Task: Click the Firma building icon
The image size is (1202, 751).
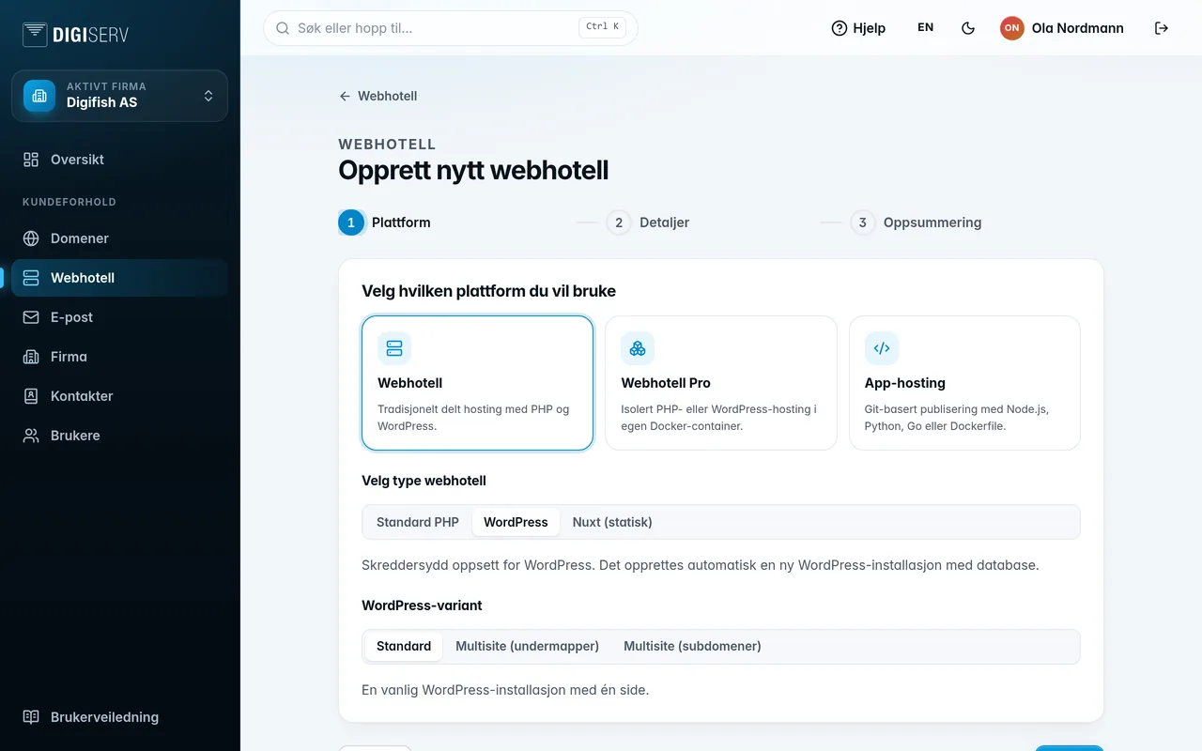Action: click(31, 357)
